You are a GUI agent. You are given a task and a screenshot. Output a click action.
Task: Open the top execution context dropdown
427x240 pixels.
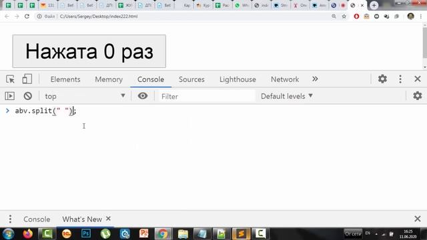click(85, 96)
